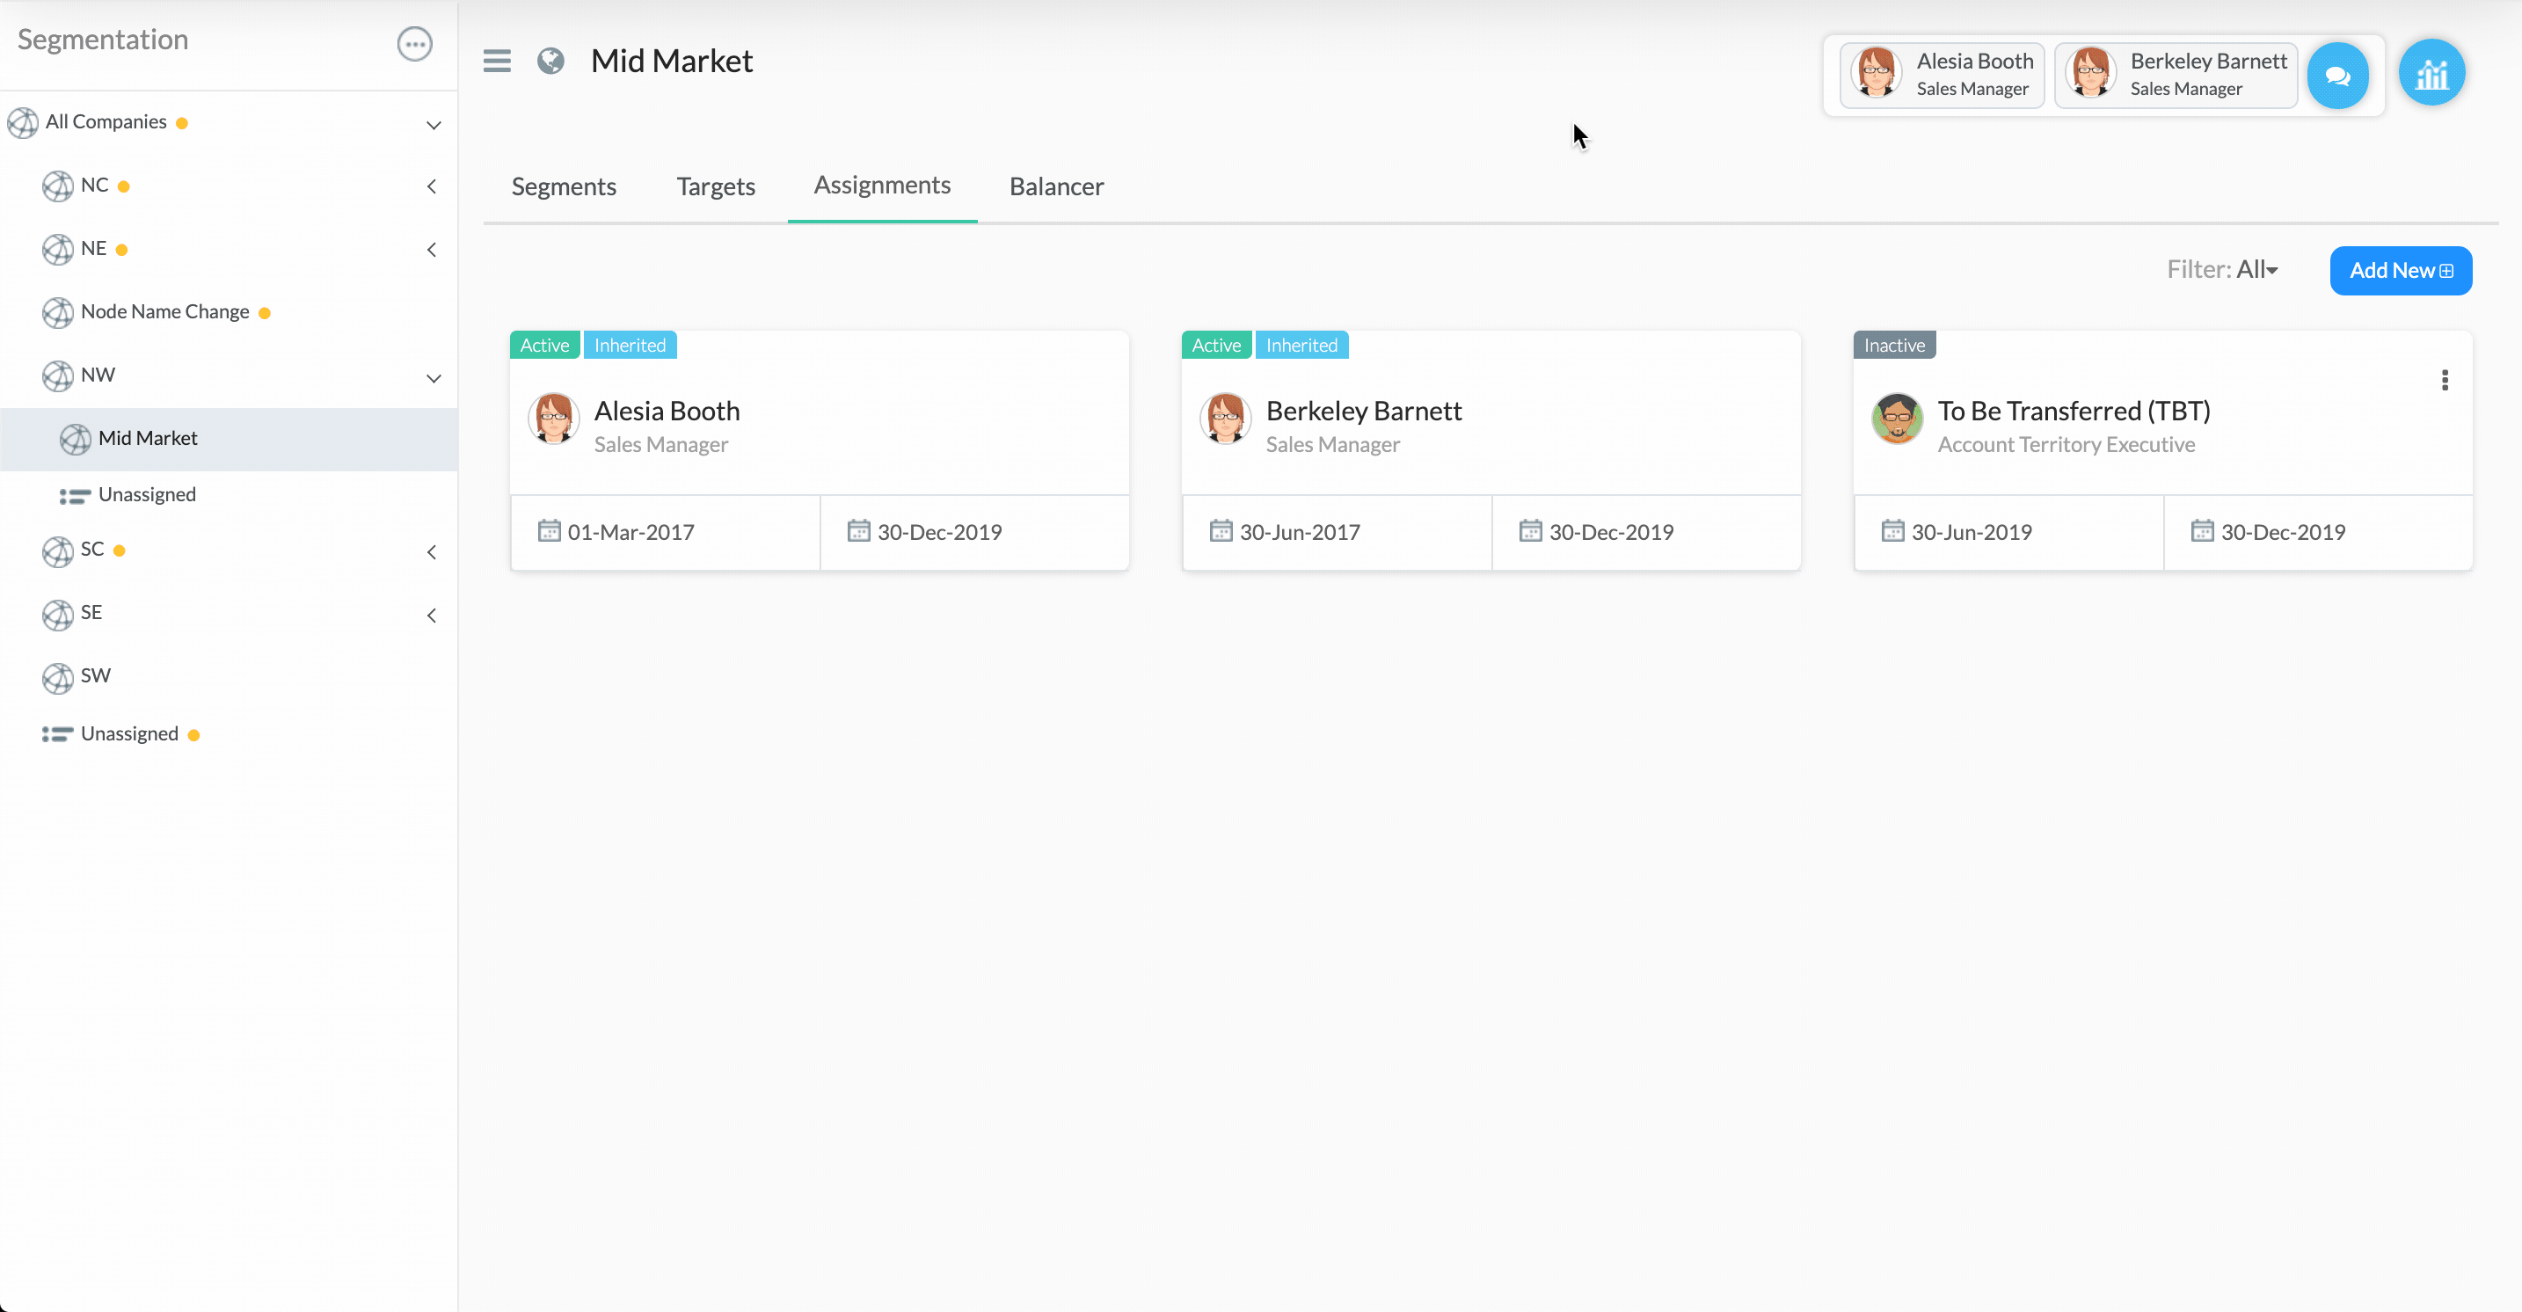Image resolution: width=2522 pixels, height=1312 pixels.
Task: Collapse the All Companies tree node
Action: (434, 126)
